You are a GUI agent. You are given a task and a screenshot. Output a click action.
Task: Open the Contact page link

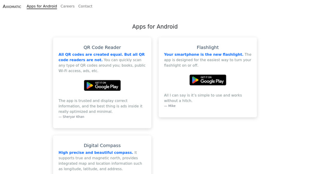point(85,6)
